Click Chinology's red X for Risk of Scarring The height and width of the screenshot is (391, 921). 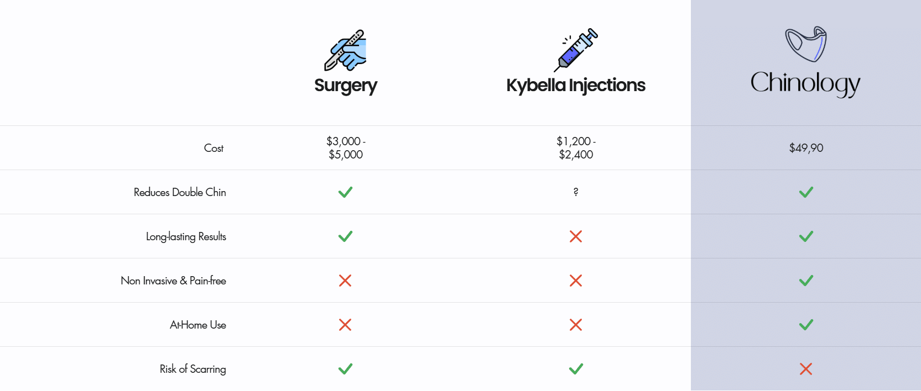(x=806, y=369)
